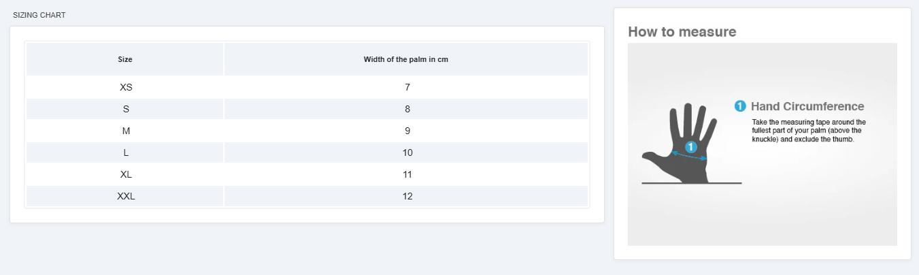Click the 'Hand Circumference' heading text
This screenshot has height=275, width=919.
pyautogui.click(x=807, y=106)
